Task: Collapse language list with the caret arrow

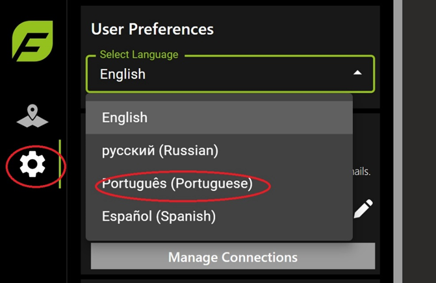Action: tap(357, 73)
